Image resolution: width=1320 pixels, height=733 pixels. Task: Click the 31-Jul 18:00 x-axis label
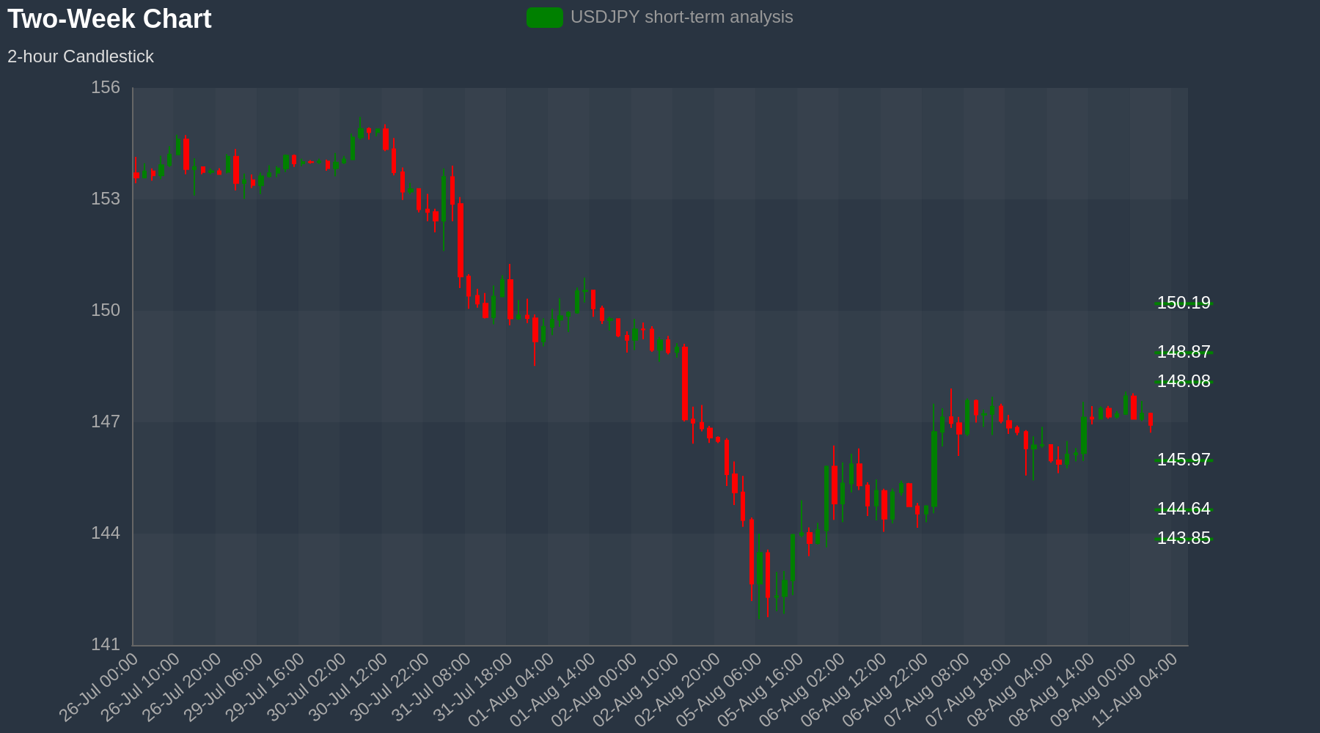coord(473,688)
